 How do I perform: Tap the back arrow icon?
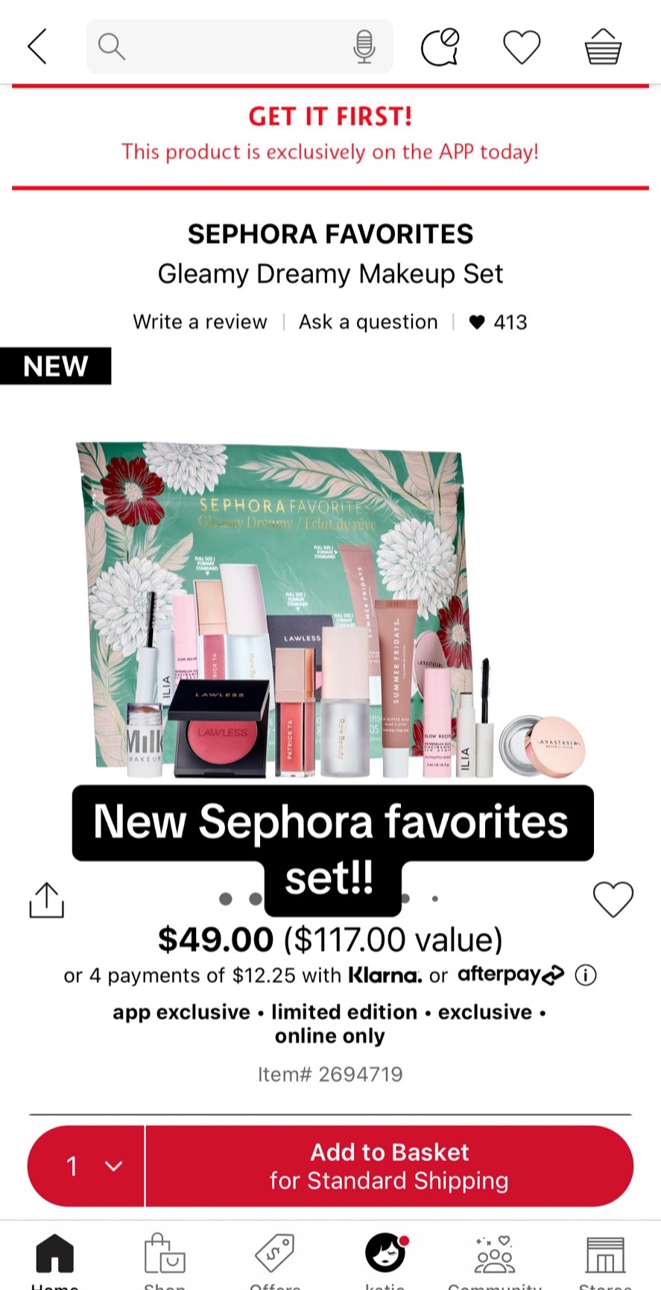point(37,46)
